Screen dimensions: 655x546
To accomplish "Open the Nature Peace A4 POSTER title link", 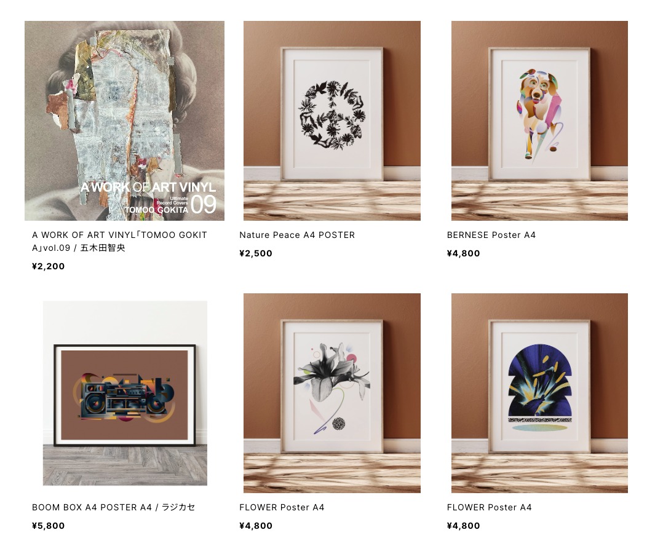I will [x=297, y=235].
